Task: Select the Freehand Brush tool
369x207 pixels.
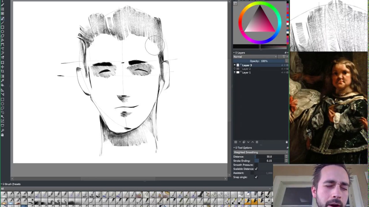Action: point(2,18)
